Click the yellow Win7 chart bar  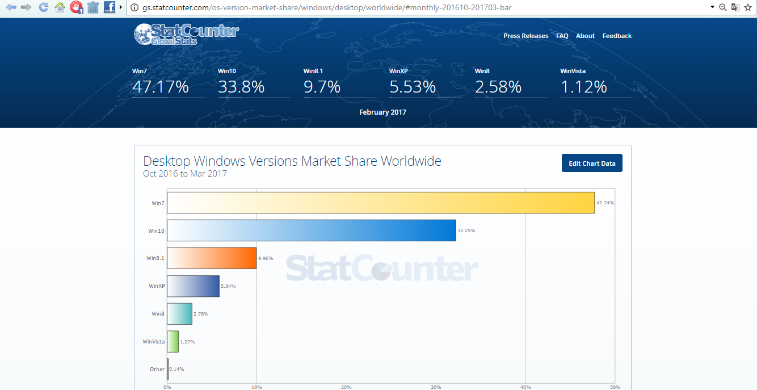[381, 203]
